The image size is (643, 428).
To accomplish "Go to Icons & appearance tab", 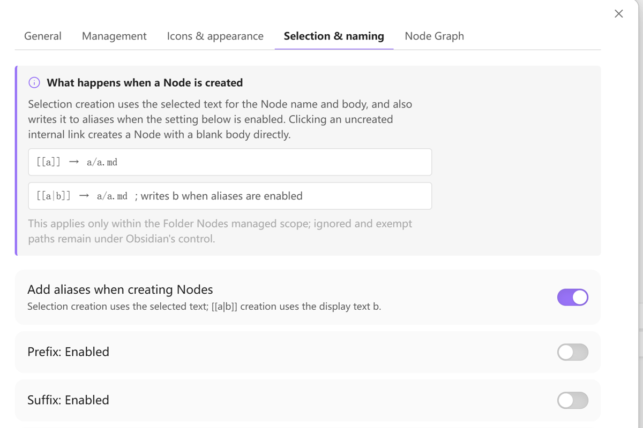I will 215,36.
